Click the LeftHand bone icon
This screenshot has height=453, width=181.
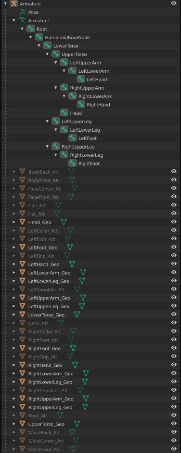[81, 79]
